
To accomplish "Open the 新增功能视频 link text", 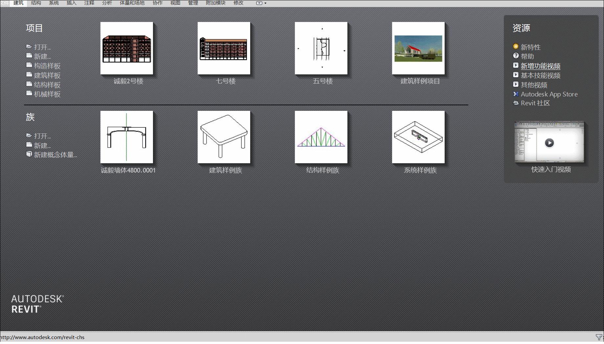I will (x=541, y=66).
